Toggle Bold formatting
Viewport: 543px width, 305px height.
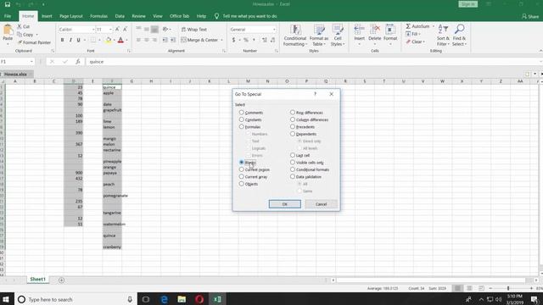(62, 40)
